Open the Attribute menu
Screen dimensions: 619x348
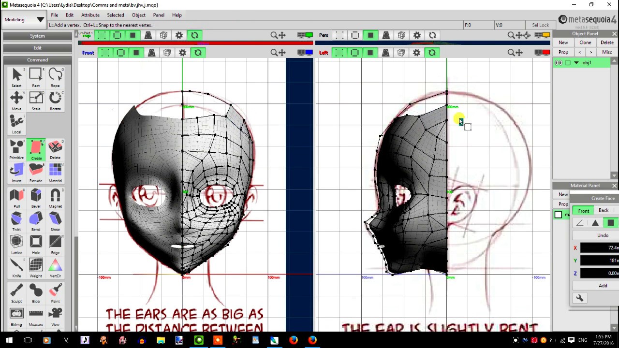(x=90, y=15)
